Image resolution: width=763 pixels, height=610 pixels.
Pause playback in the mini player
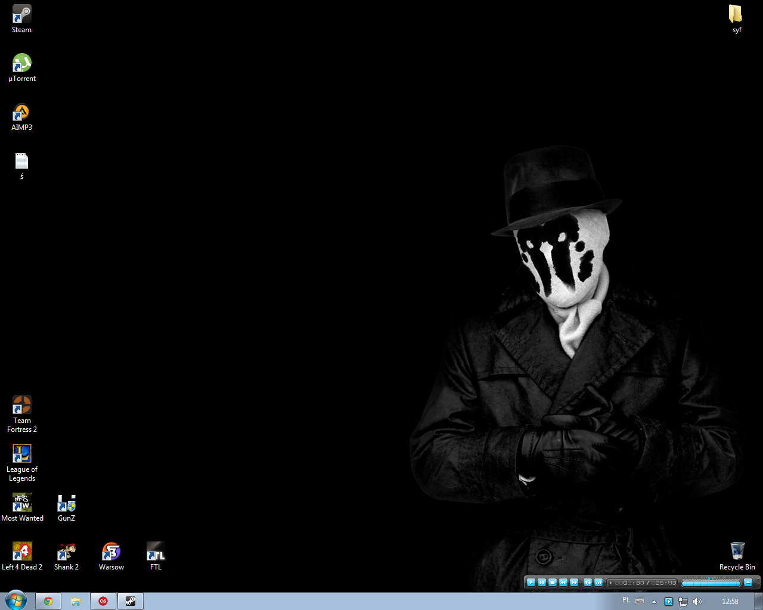point(542,583)
